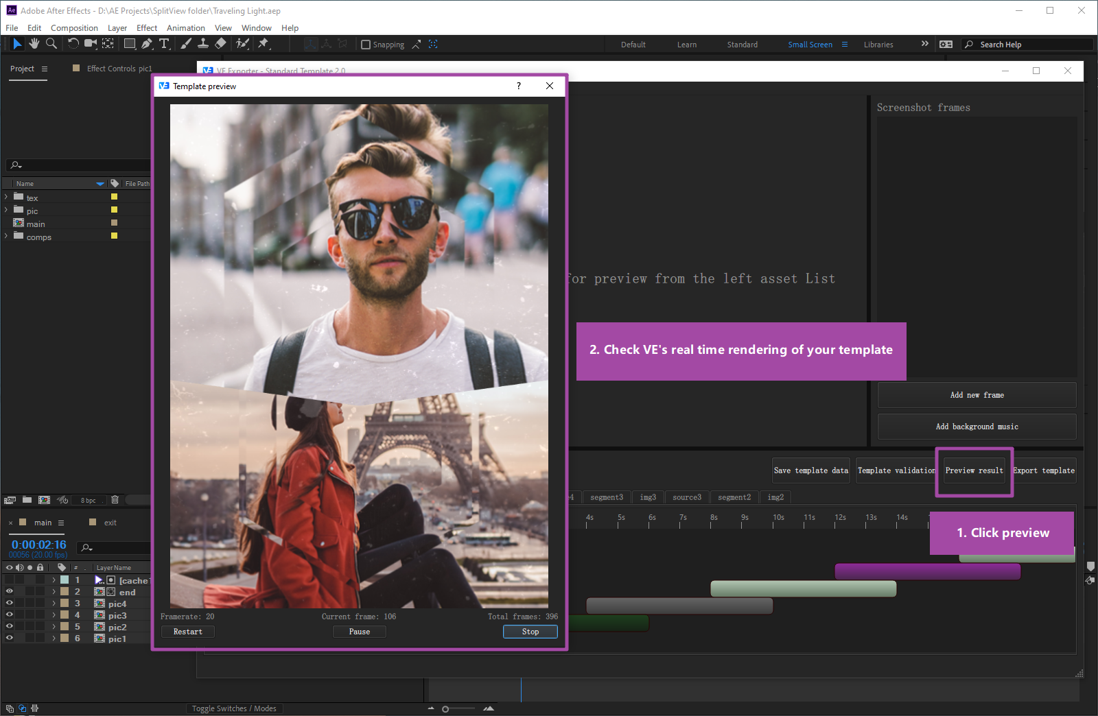1098x716 pixels.
Task: Select the Roto Brush tool
Action: point(242,44)
